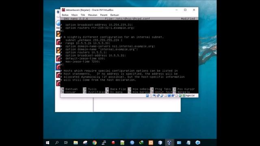
Task: Click '^K Ptng Teks' nano shortcut label
Action: (x=160, y=89)
